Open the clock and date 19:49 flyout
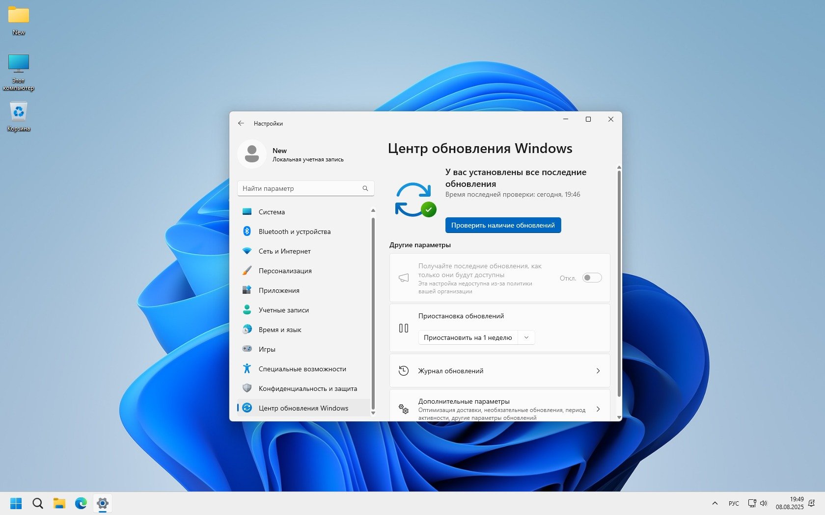 pyautogui.click(x=790, y=503)
